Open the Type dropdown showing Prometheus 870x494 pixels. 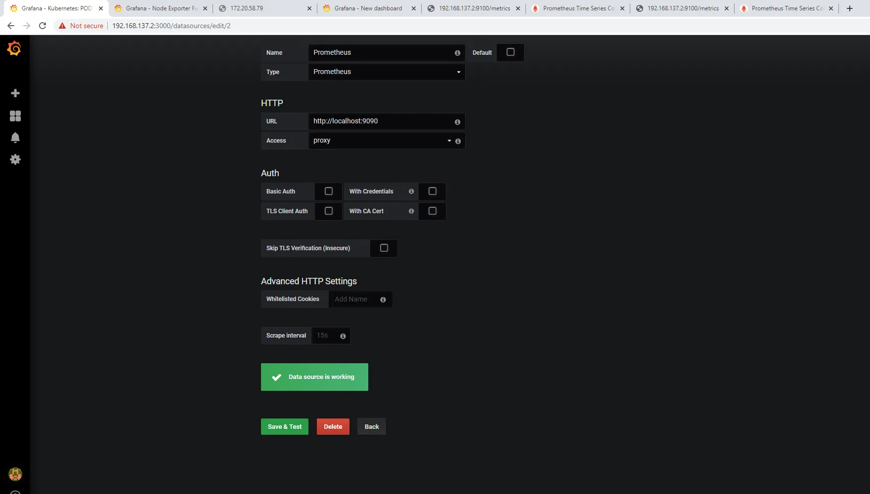coord(387,72)
